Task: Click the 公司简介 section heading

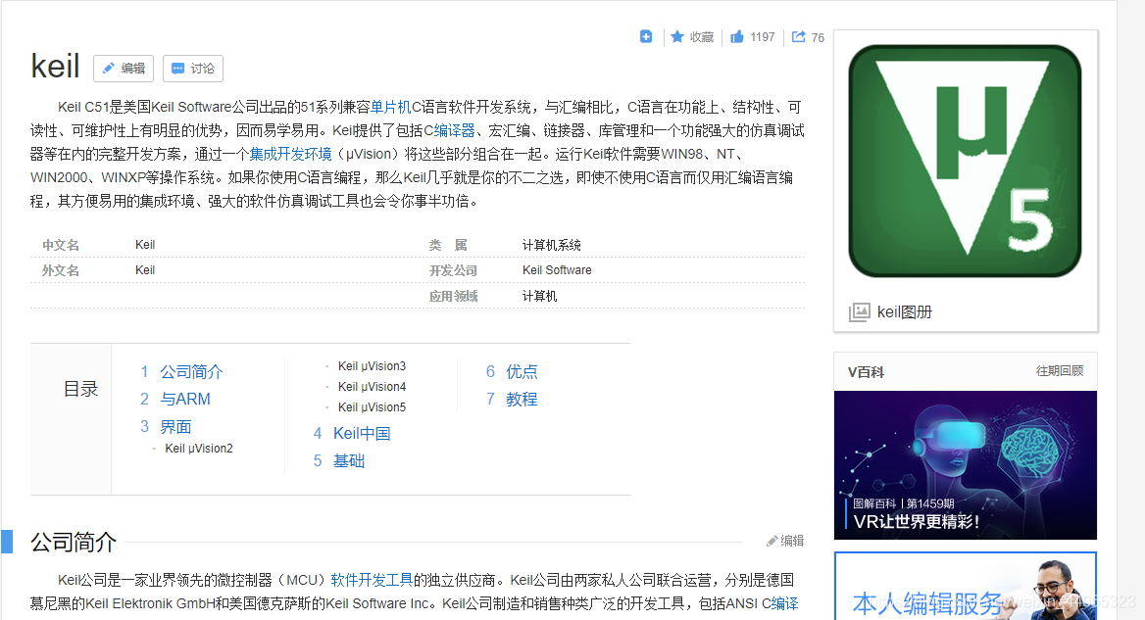Action: coord(73,542)
